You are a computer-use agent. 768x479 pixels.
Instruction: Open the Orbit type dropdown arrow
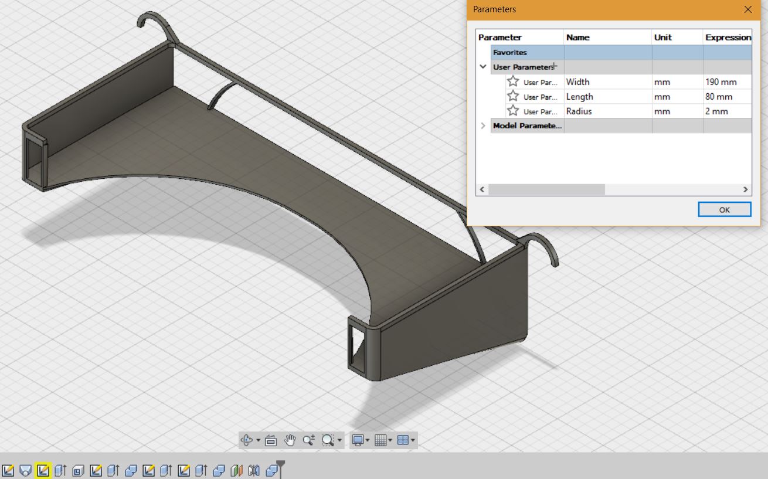tap(258, 440)
